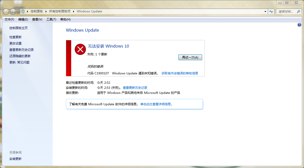Open the 编辑(E) menu
304x168 pixels.
coord(23,19)
